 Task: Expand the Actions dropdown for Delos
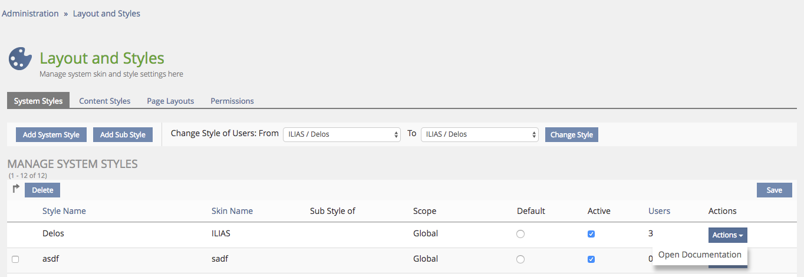(x=727, y=235)
